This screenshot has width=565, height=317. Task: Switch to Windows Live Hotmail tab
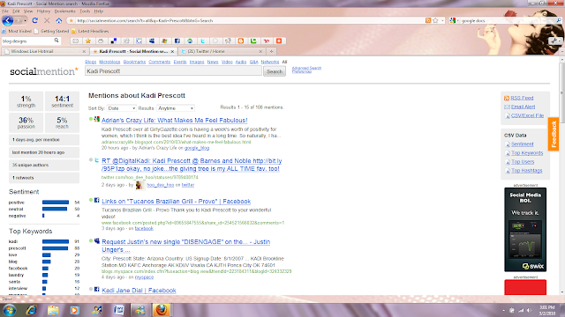45,51
